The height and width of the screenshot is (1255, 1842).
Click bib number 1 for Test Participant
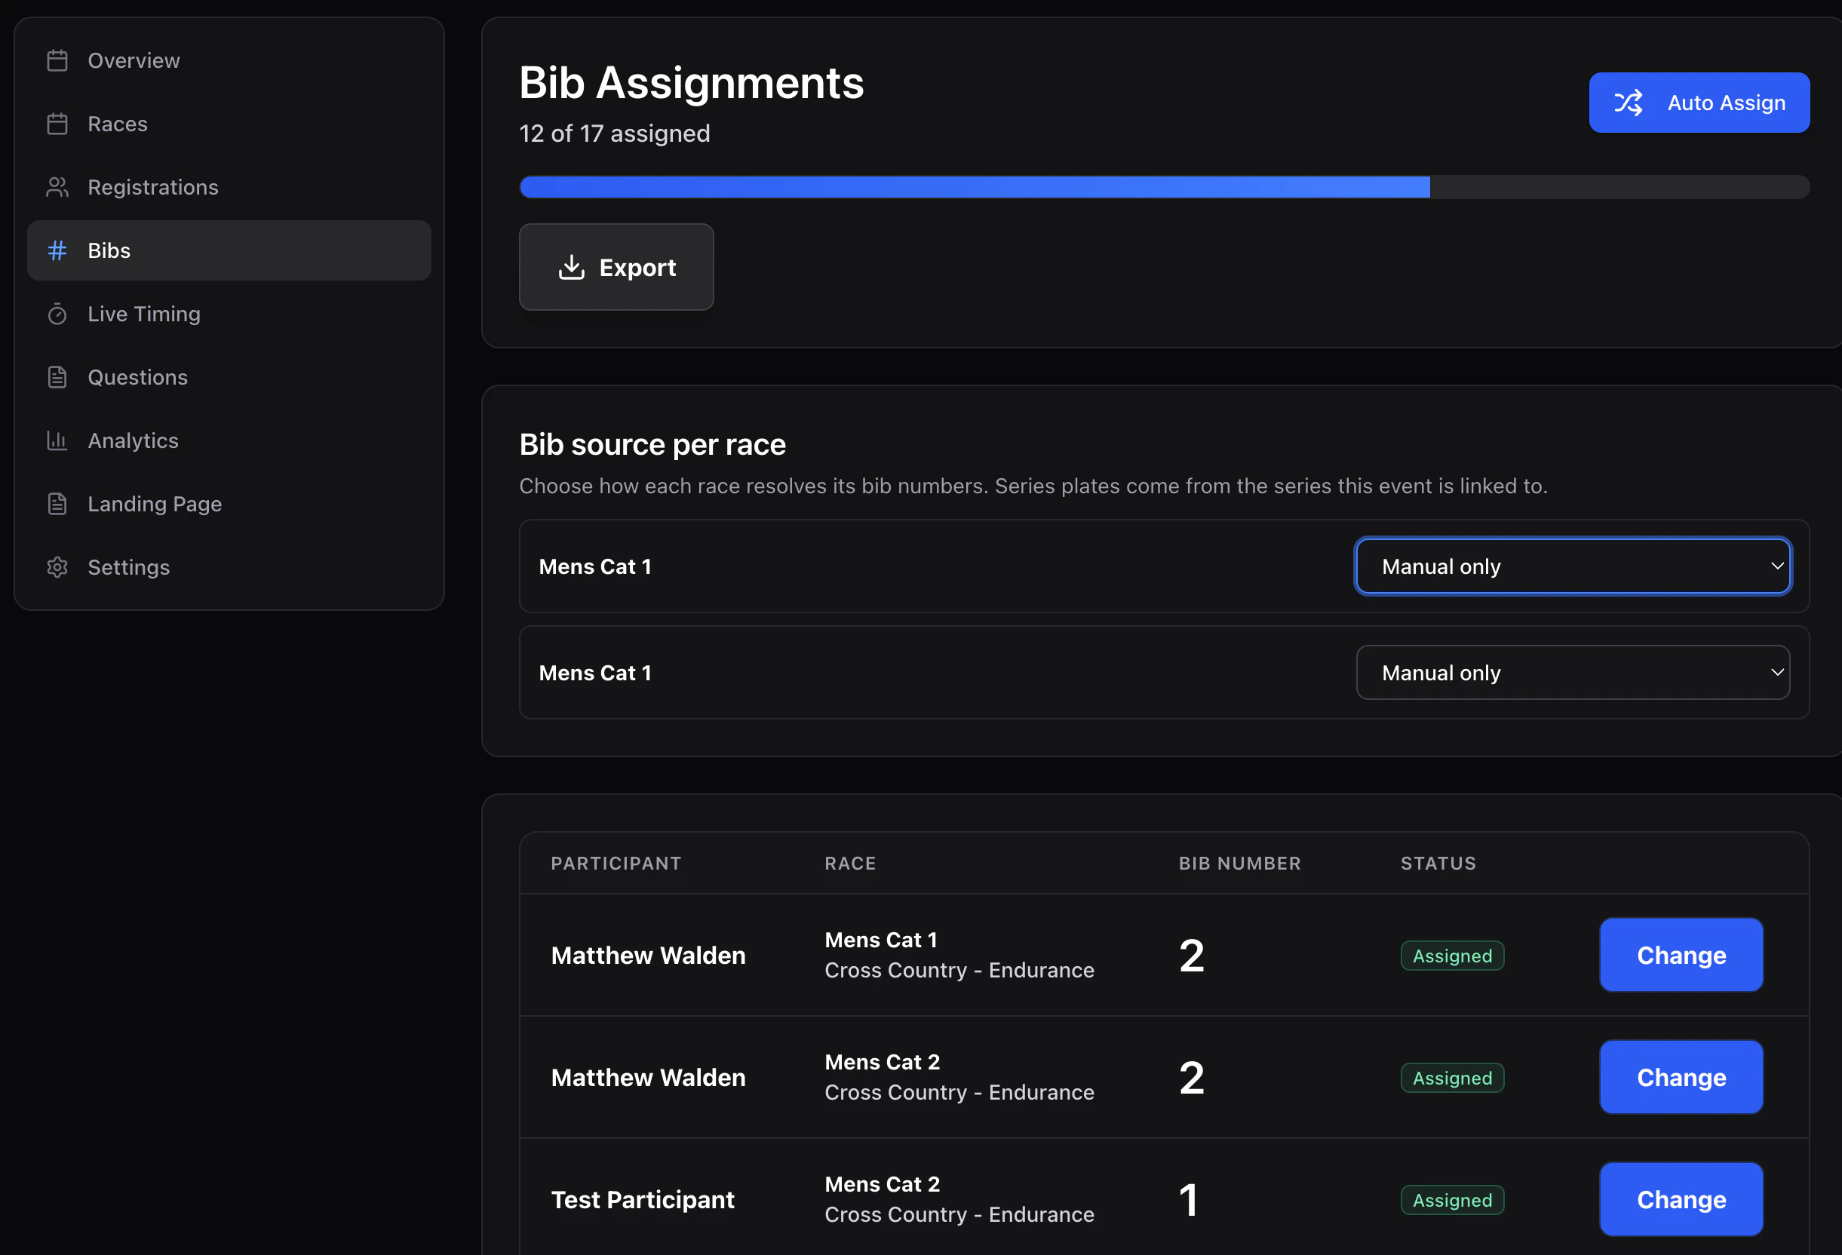coord(1188,1199)
